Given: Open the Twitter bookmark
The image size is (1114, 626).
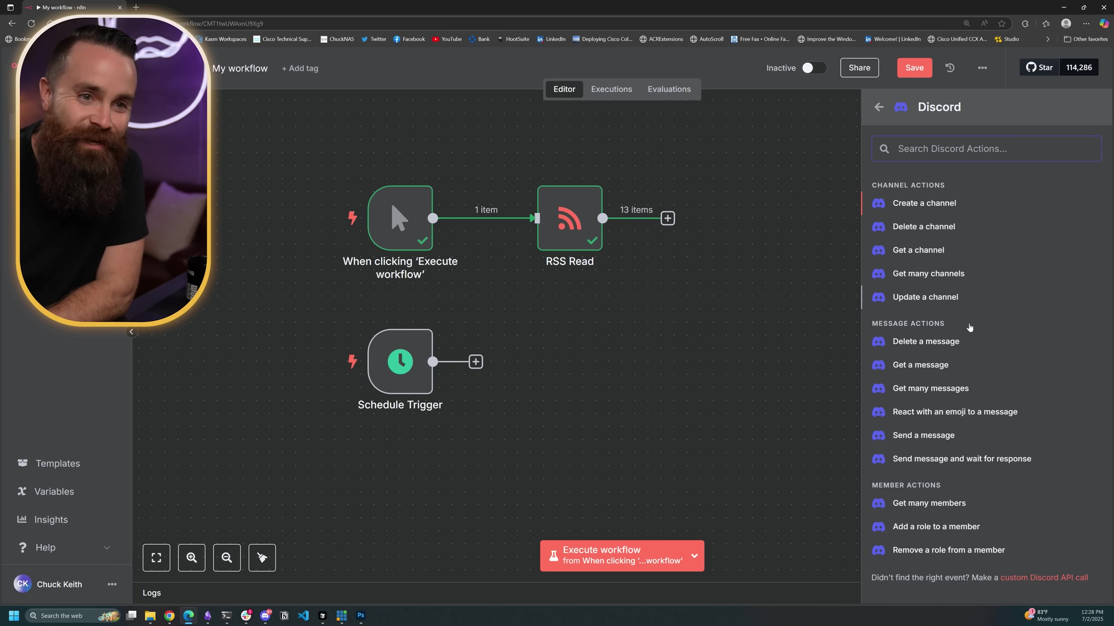Looking at the screenshot, I should 374,39.
